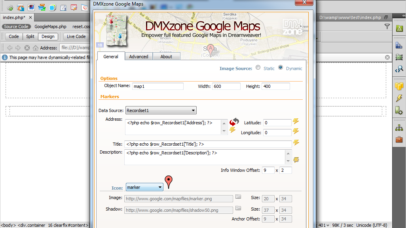Go back with the browser navigation arrow
Screen dimensions: 406x228
pyautogui.click(x=10, y=47)
